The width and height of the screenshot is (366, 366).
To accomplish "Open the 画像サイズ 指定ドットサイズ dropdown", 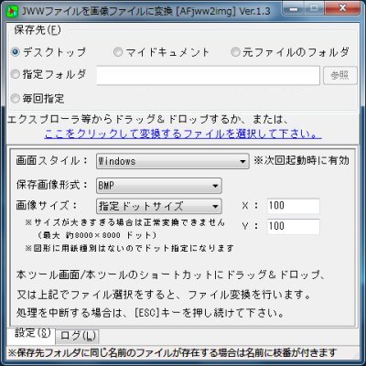I will (159, 206).
